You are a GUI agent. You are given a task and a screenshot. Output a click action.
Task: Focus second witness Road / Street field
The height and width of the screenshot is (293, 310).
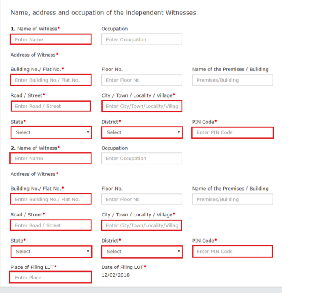pyautogui.click(x=51, y=225)
